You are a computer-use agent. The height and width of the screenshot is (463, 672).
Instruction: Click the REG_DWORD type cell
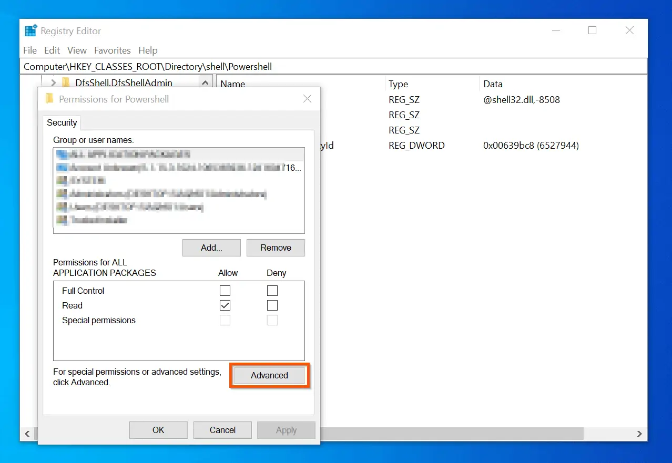416,145
